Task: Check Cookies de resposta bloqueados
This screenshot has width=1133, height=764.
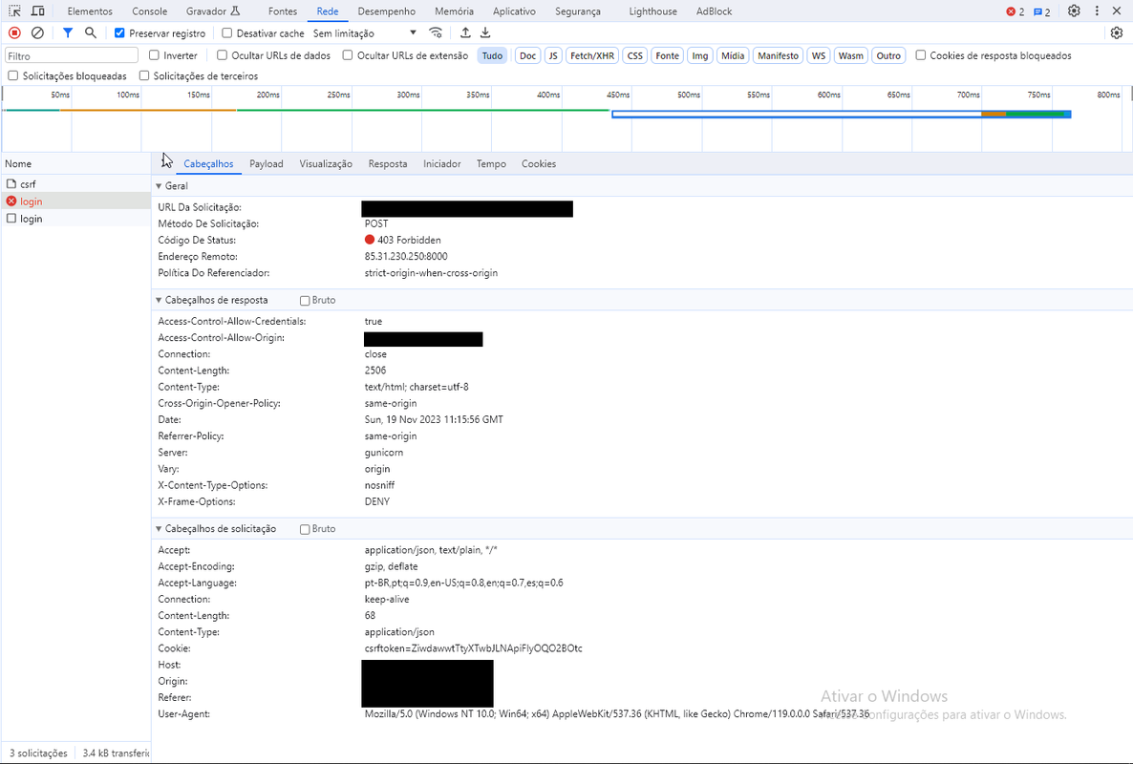Action: coord(921,54)
